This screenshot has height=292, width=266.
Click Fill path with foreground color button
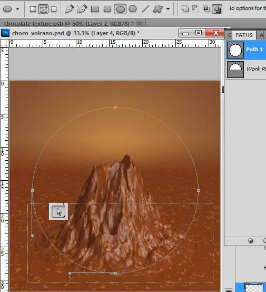coord(251,241)
